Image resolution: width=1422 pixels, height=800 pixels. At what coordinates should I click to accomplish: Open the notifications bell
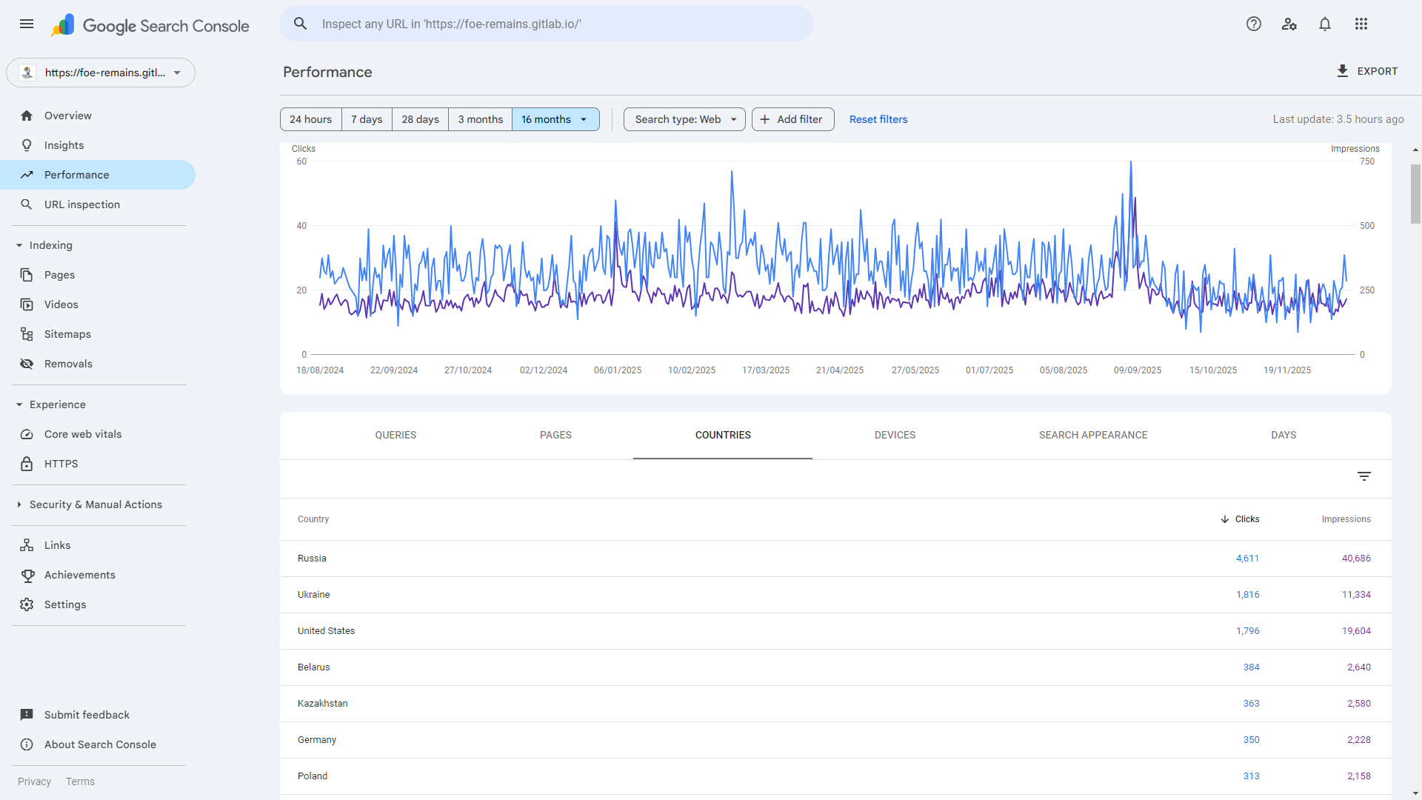[x=1325, y=24]
